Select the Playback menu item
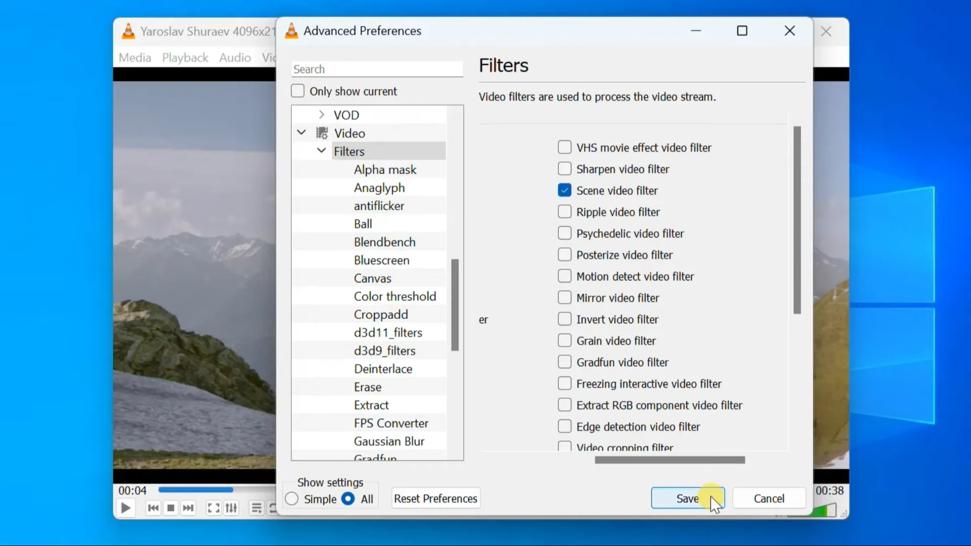971x546 pixels. (x=186, y=57)
